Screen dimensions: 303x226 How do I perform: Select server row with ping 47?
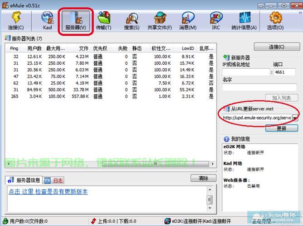pyautogui.click(x=111, y=76)
